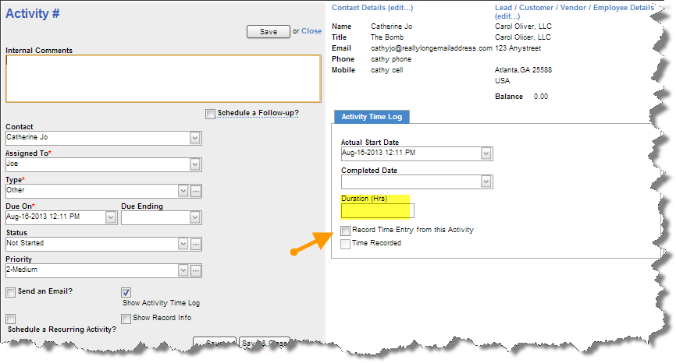Screen dimensions: 676x363
Task: Open Contact Details edit link
Action: 372,8
